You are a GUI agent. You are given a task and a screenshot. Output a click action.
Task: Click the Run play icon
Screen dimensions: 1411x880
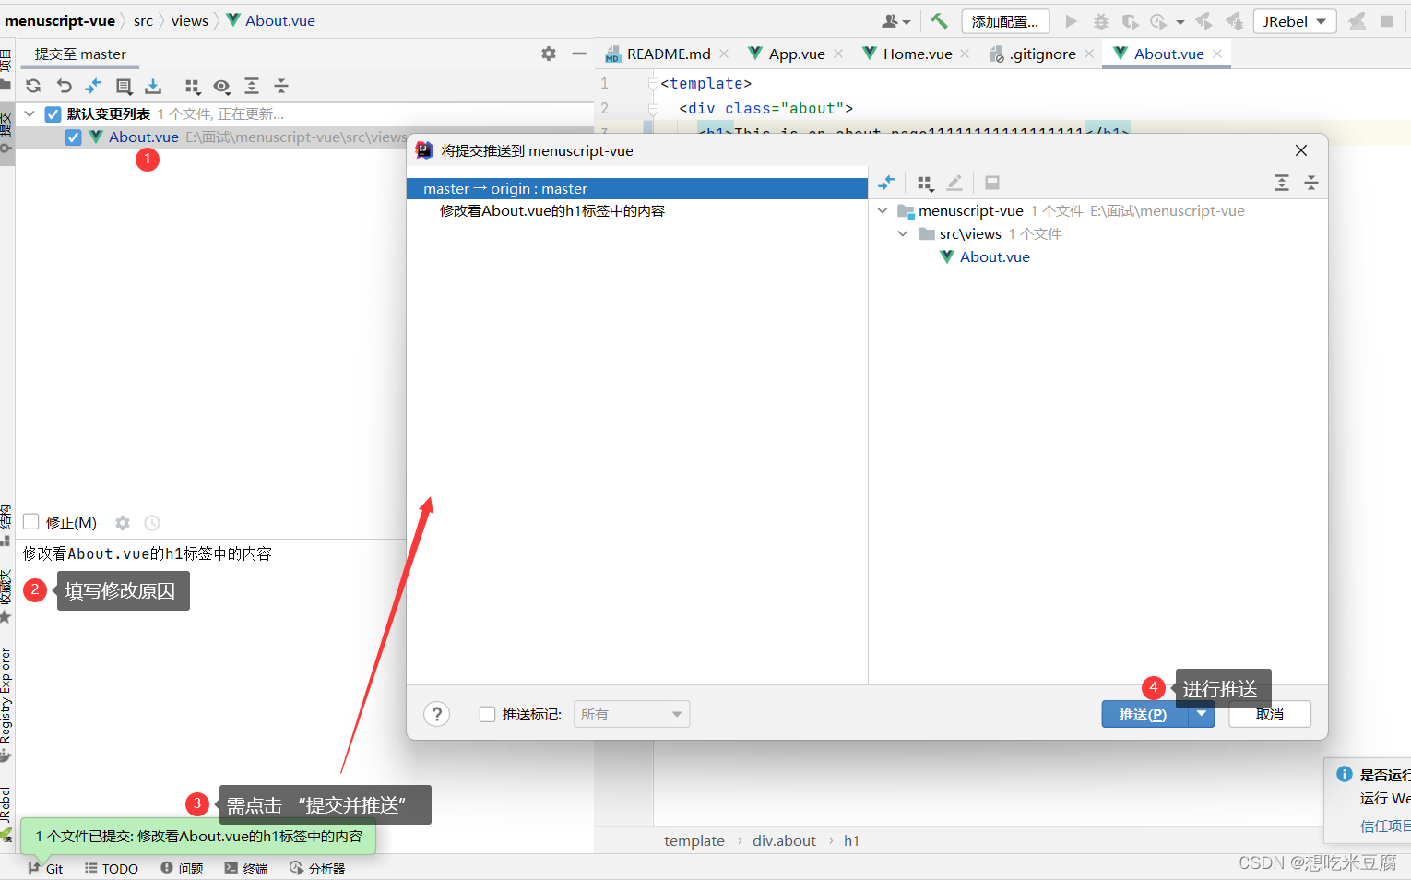(x=1071, y=21)
